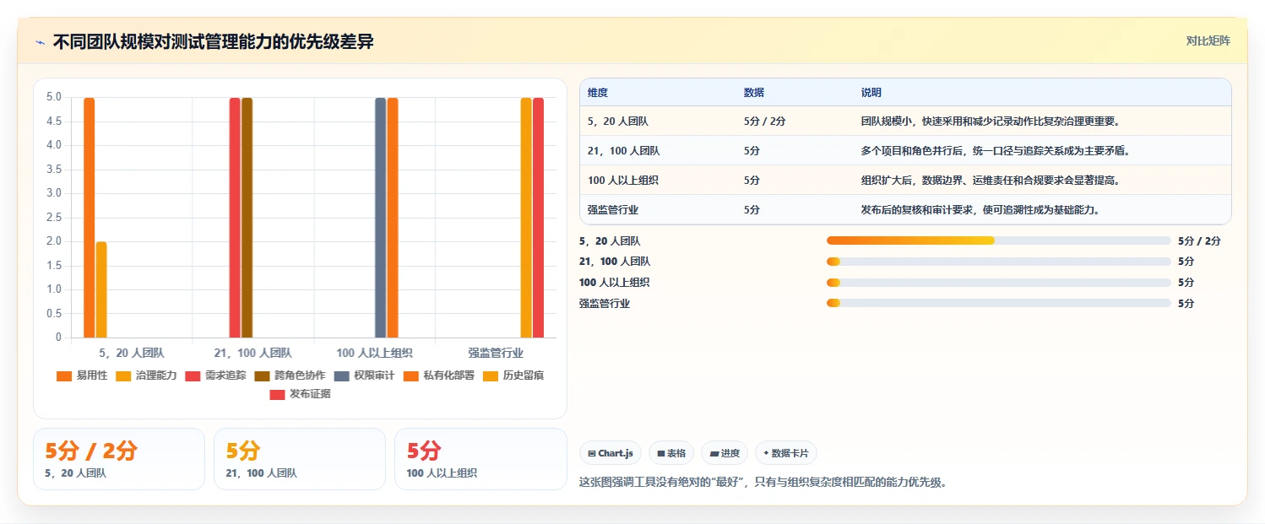Open the 21，100 人团队 data card
The image size is (1265, 524).
[300, 459]
